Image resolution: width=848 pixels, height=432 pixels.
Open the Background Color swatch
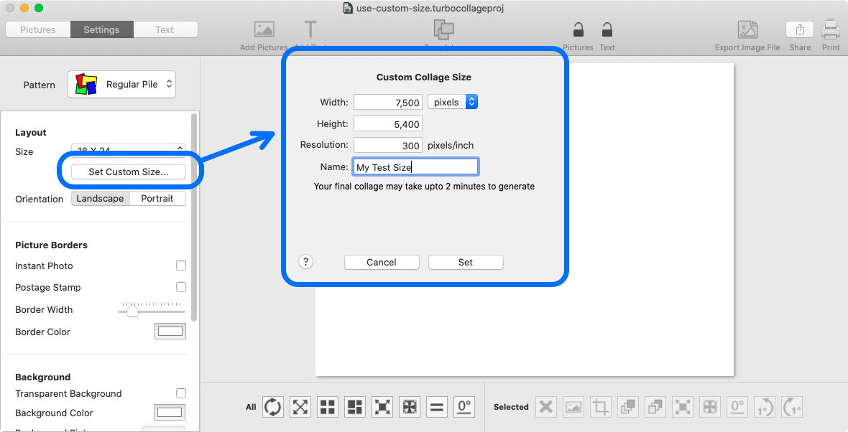click(x=170, y=413)
